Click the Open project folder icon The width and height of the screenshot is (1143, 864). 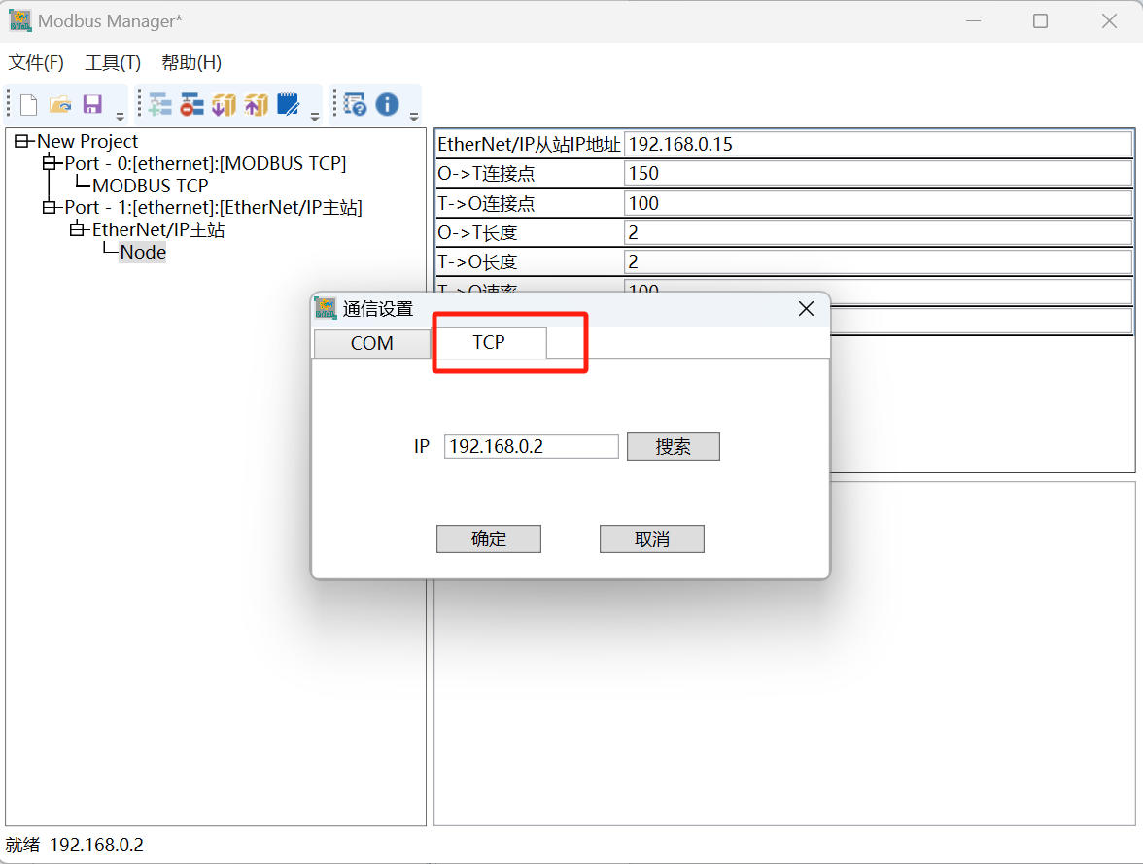coord(60,105)
